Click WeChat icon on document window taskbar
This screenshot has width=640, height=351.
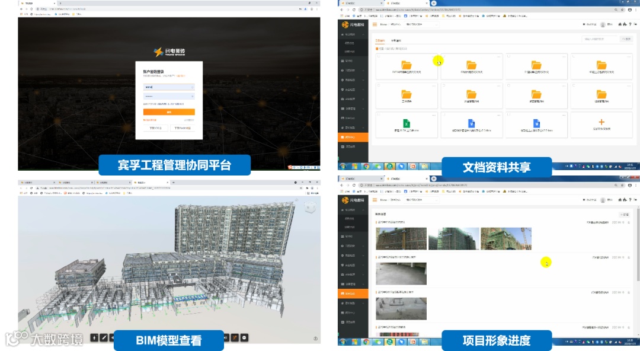pyautogui.click(x=378, y=166)
